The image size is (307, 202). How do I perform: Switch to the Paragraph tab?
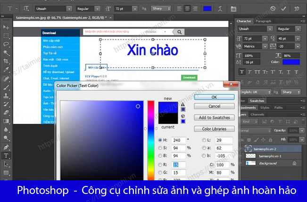[x=263, y=21]
